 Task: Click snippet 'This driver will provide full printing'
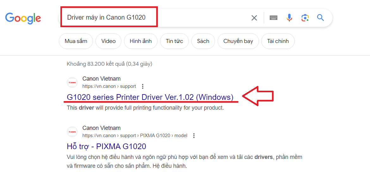[145, 108]
